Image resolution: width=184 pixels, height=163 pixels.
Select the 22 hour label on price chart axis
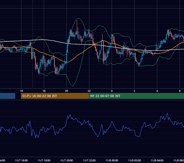click(x=89, y=91)
